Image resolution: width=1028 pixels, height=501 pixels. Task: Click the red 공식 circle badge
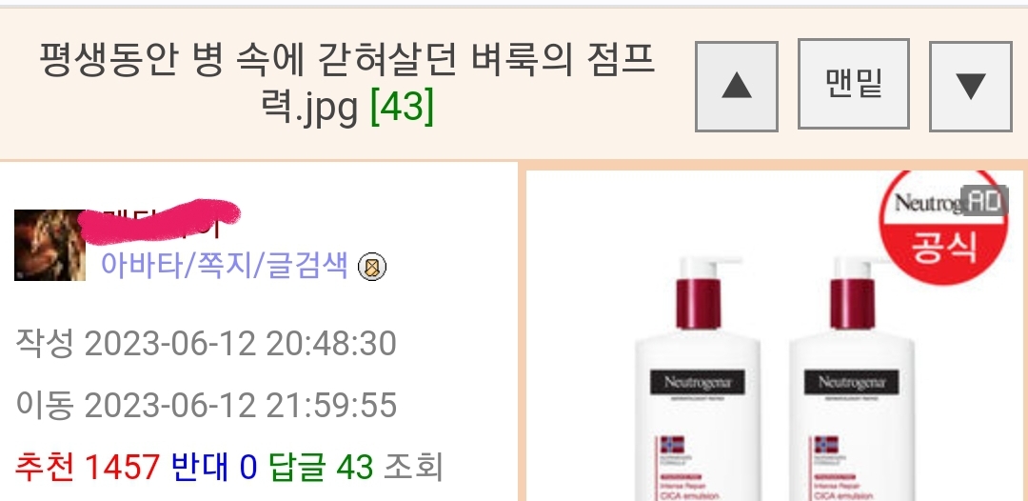(942, 228)
